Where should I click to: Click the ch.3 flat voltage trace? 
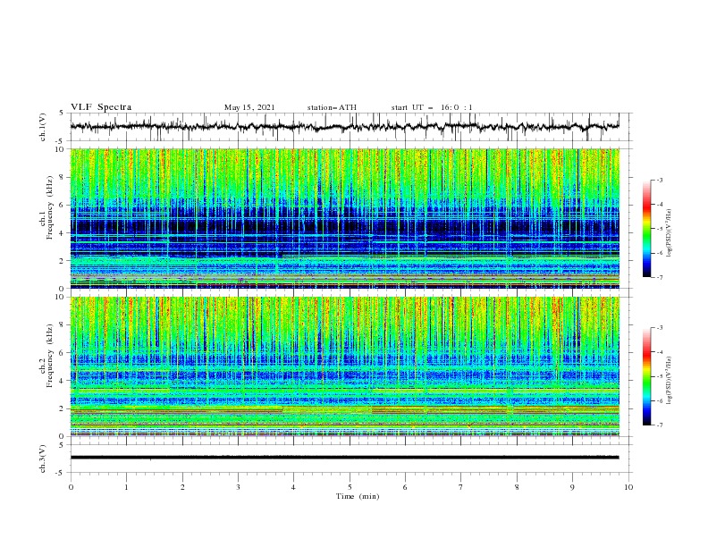pyautogui.click(x=344, y=458)
